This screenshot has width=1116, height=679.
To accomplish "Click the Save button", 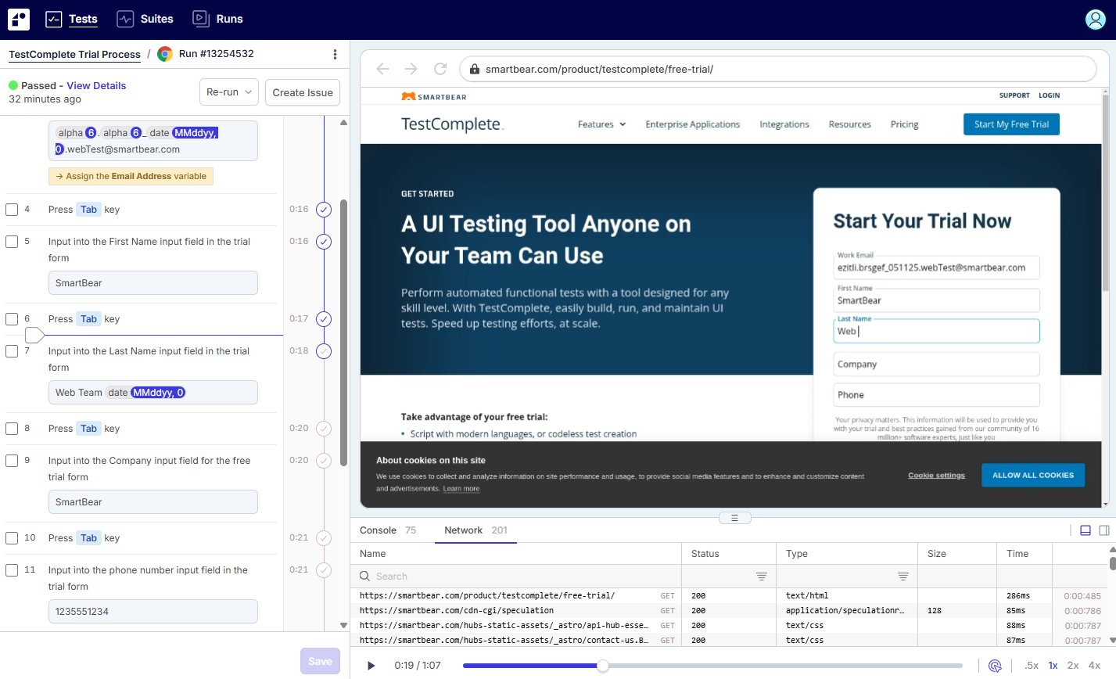I will [320, 661].
